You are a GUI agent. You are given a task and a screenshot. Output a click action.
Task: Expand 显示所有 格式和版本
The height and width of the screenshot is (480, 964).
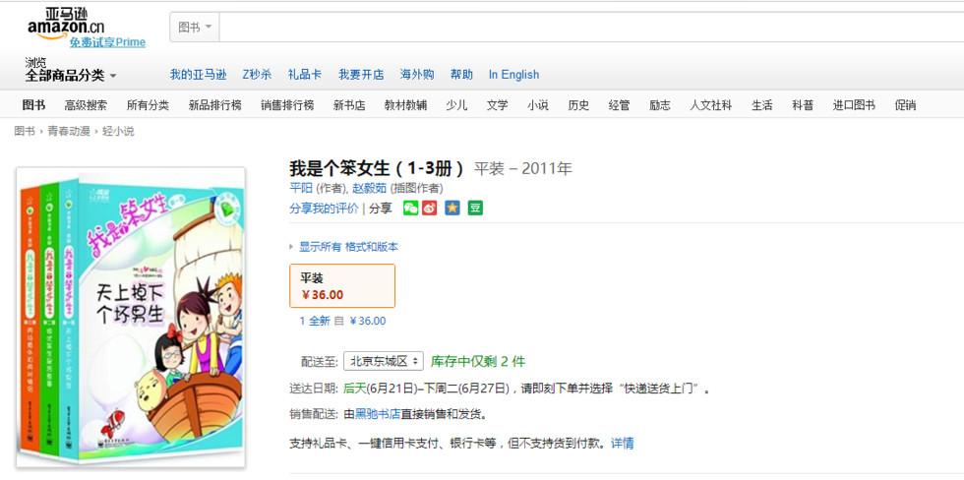tap(348, 247)
